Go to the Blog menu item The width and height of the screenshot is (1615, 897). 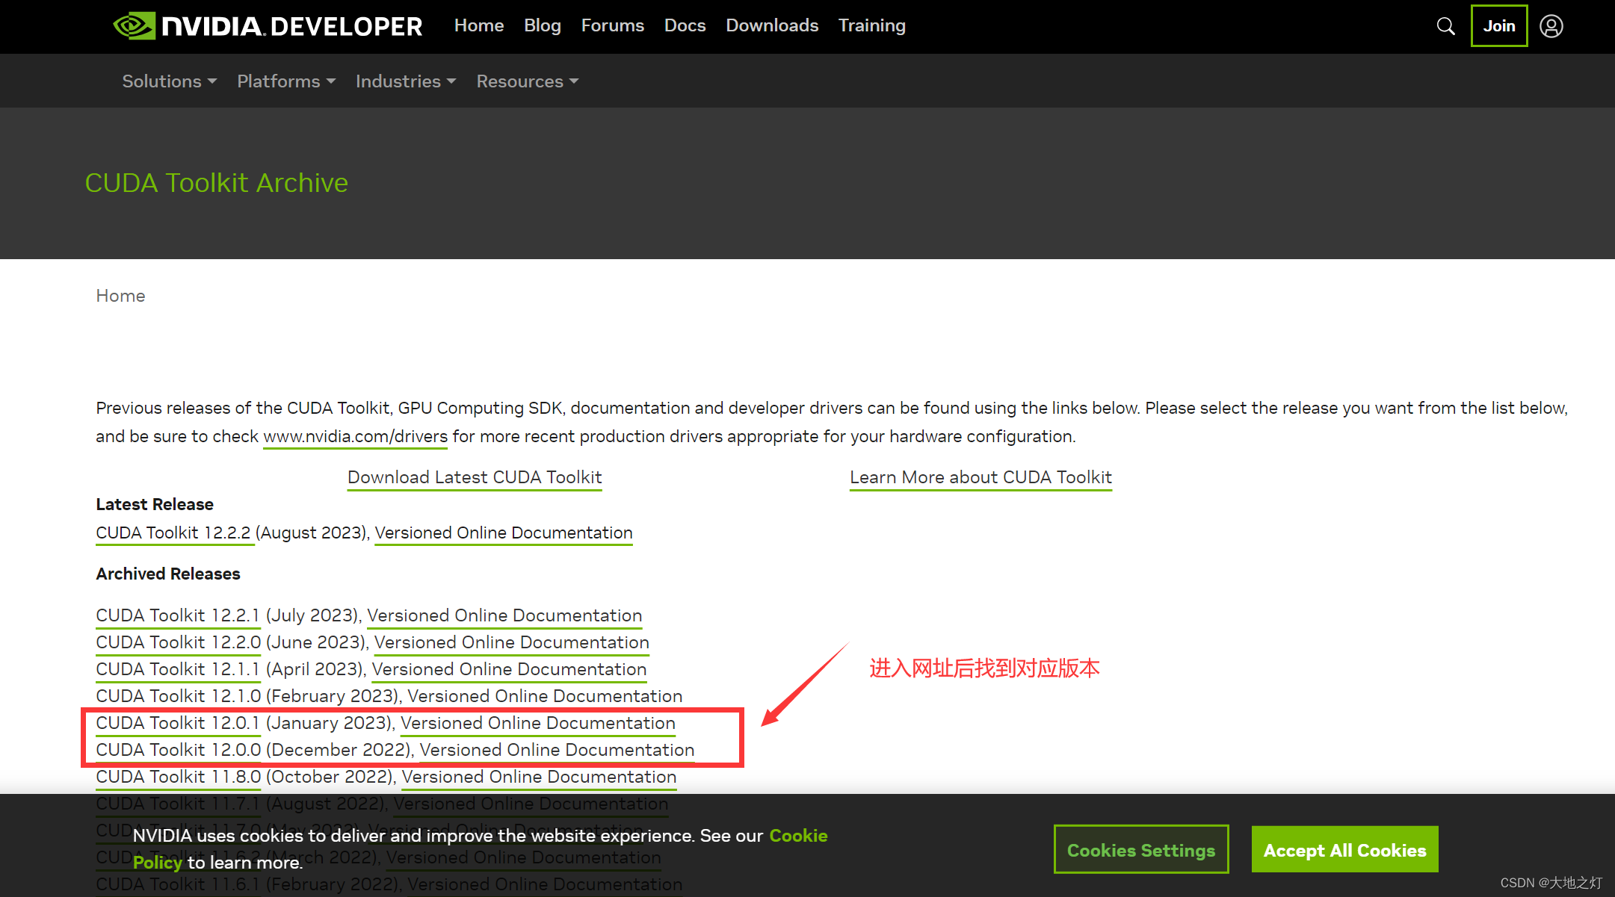(x=542, y=25)
